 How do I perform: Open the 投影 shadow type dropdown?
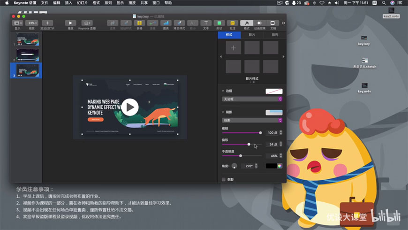[252, 120]
